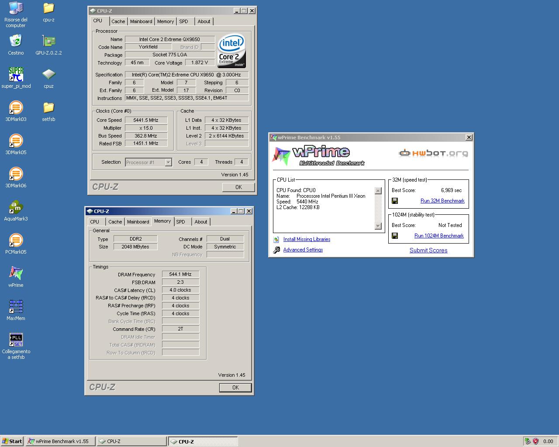Click OK in the upper CPU-Z window
Image resolution: width=559 pixels, height=447 pixels.
click(238, 187)
